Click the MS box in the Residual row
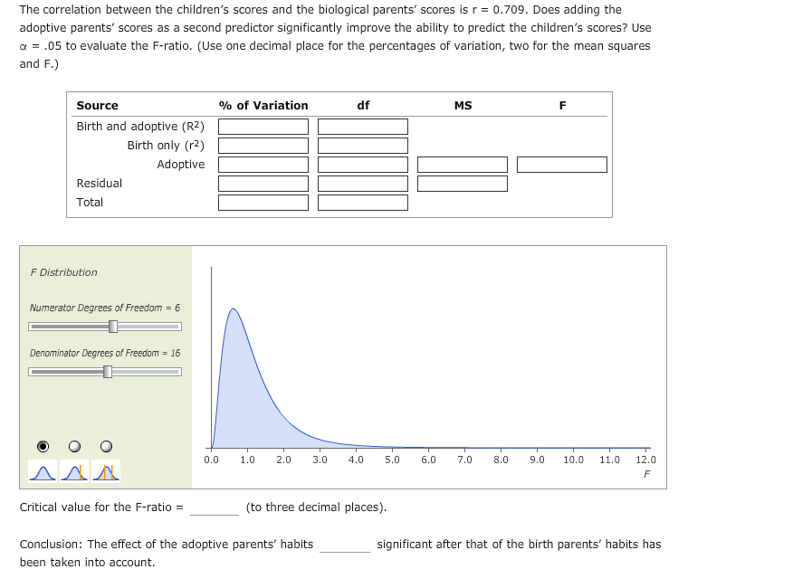812x588 pixels. (x=463, y=183)
